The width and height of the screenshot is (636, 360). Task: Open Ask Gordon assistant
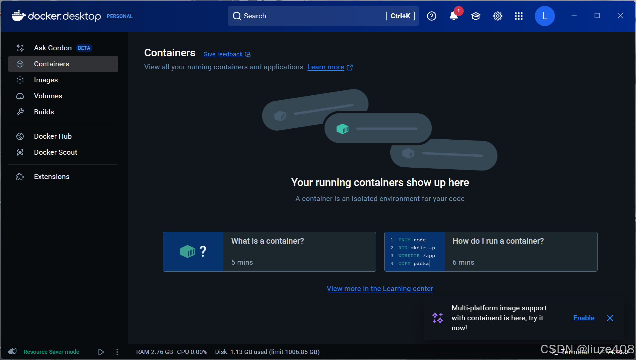click(63, 48)
